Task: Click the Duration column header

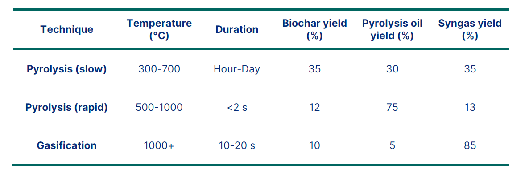Action: (237, 29)
